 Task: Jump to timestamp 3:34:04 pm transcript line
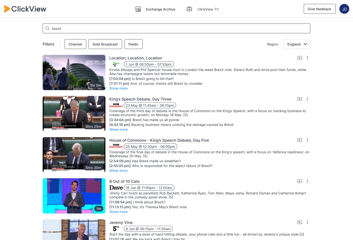tap(145, 120)
